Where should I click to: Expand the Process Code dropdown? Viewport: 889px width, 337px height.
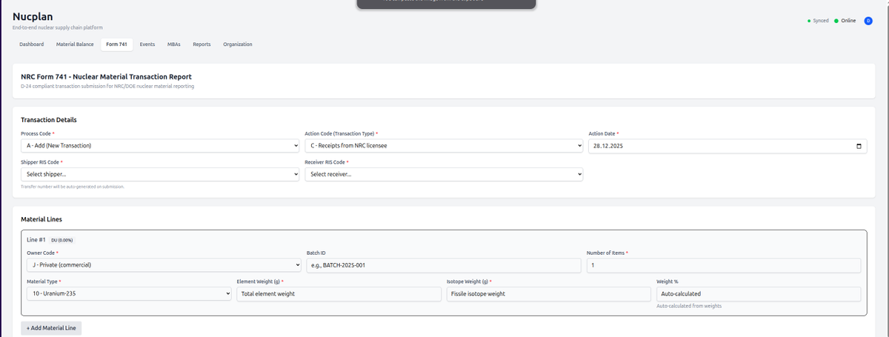(x=160, y=146)
